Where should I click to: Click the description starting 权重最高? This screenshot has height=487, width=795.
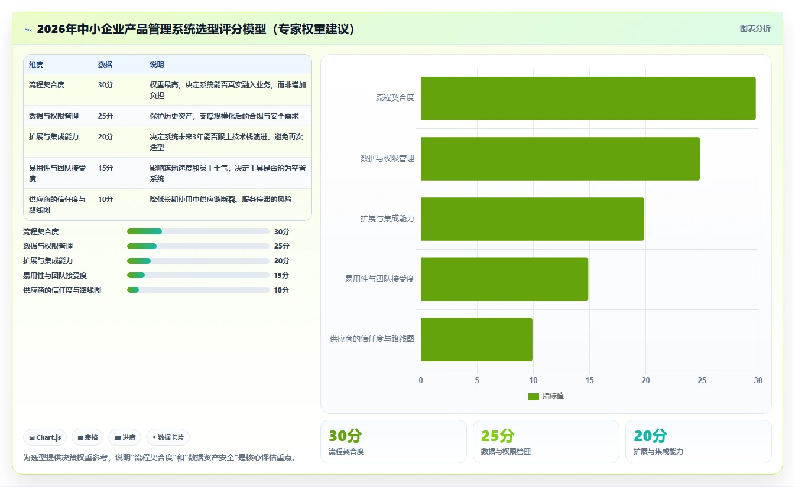[x=228, y=90]
